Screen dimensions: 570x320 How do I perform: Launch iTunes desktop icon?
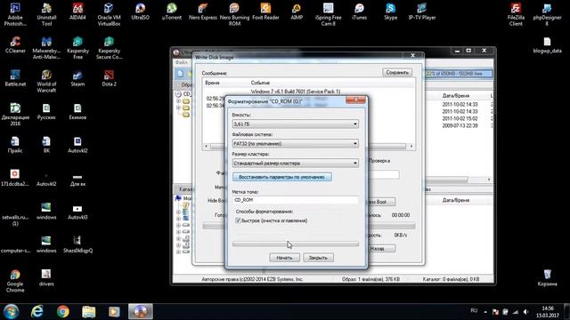359,11
